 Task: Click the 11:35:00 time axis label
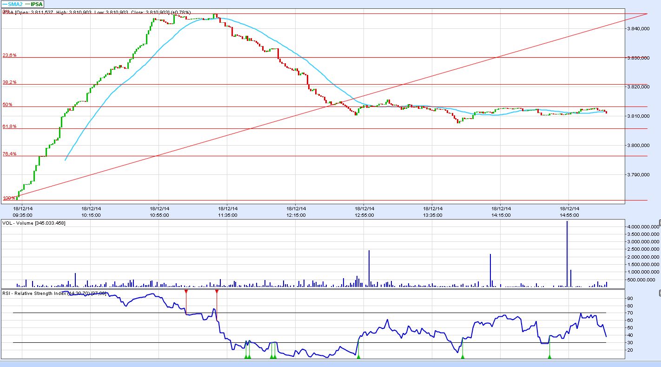click(227, 215)
